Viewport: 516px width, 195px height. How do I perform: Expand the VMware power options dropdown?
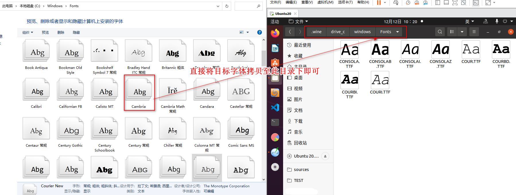pos(385,3)
